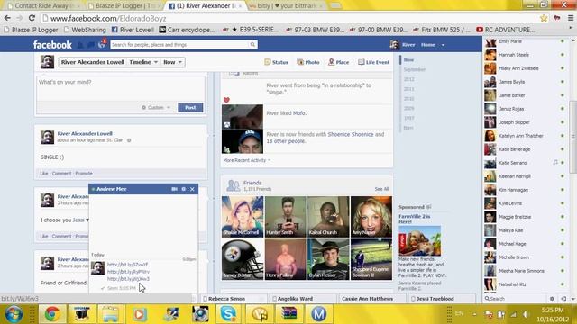Open RC ADVENTURE YouTube bookmark

click(505, 30)
